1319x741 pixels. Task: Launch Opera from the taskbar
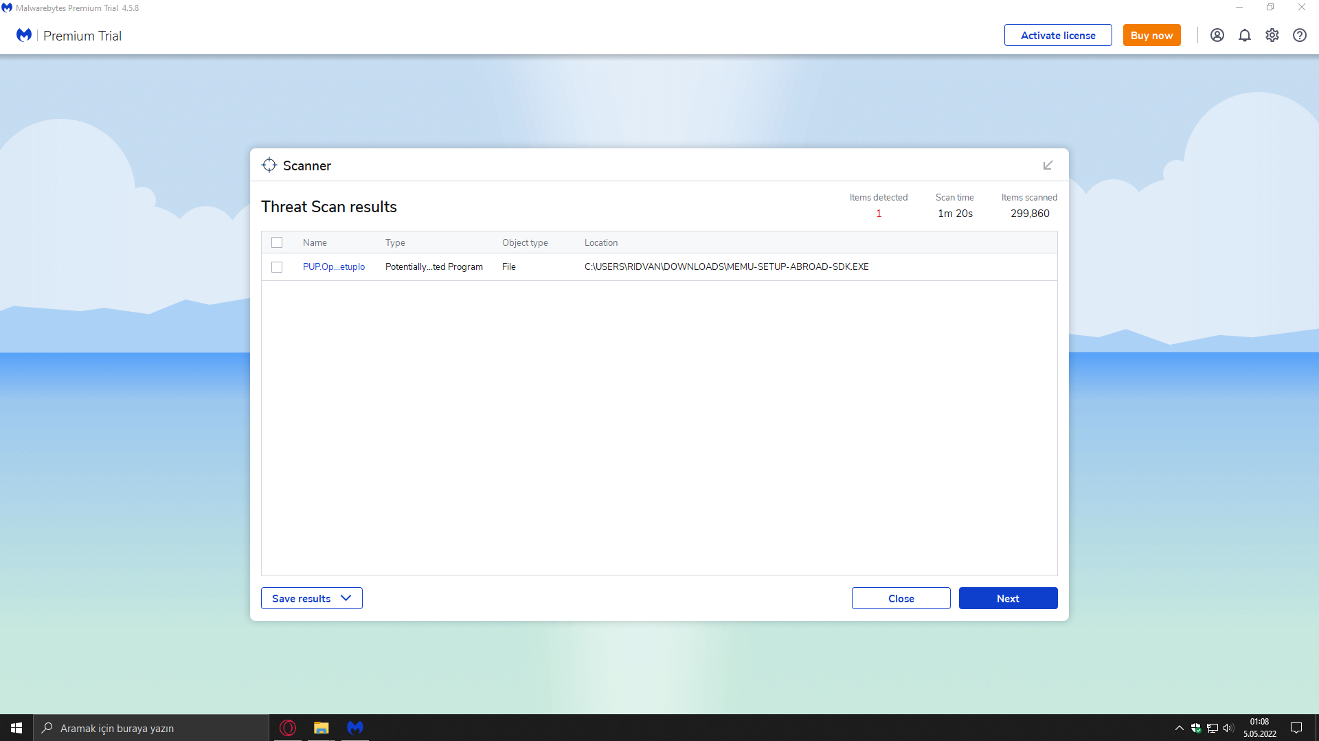click(288, 728)
